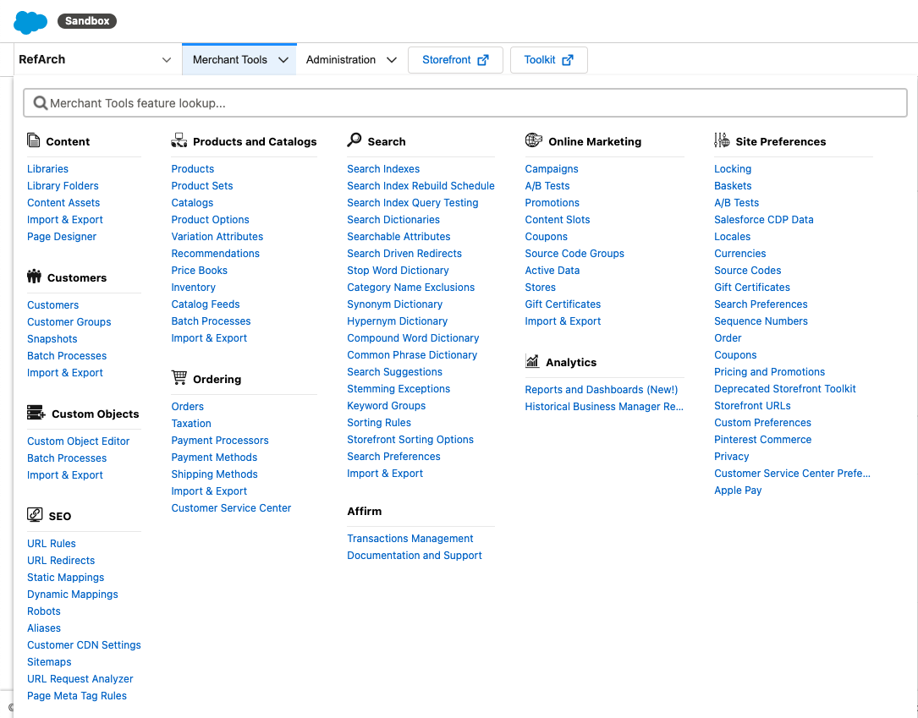Open Apple Pay settings
Screen dimensions: 918x718
tap(738, 491)
